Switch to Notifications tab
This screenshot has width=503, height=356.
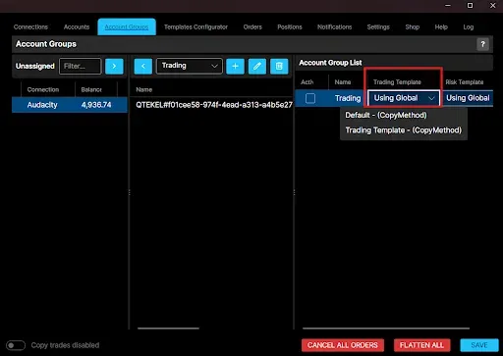pyautogui.click(x=334, y=27)
